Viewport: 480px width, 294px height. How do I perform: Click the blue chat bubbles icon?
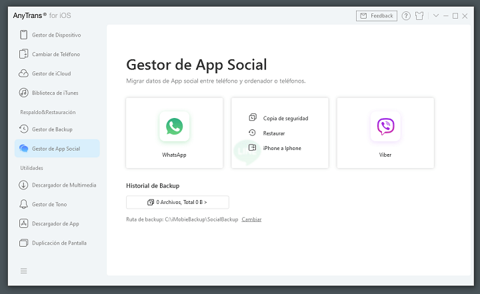click(x=23, y=149)
